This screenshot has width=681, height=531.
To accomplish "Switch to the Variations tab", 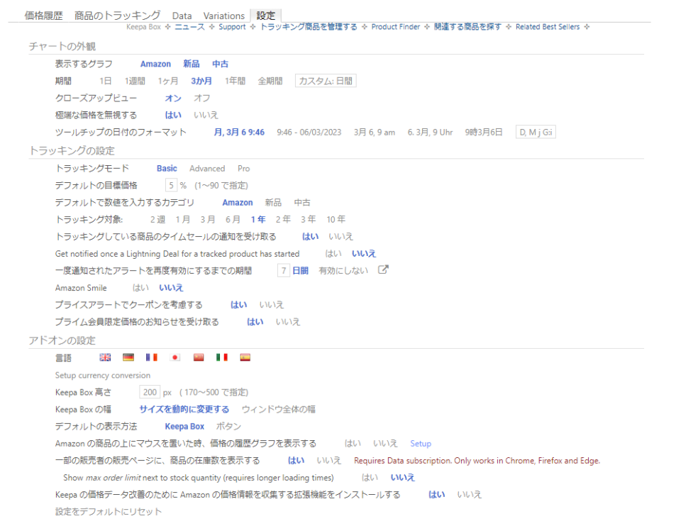I will click(x=224, y=15).
